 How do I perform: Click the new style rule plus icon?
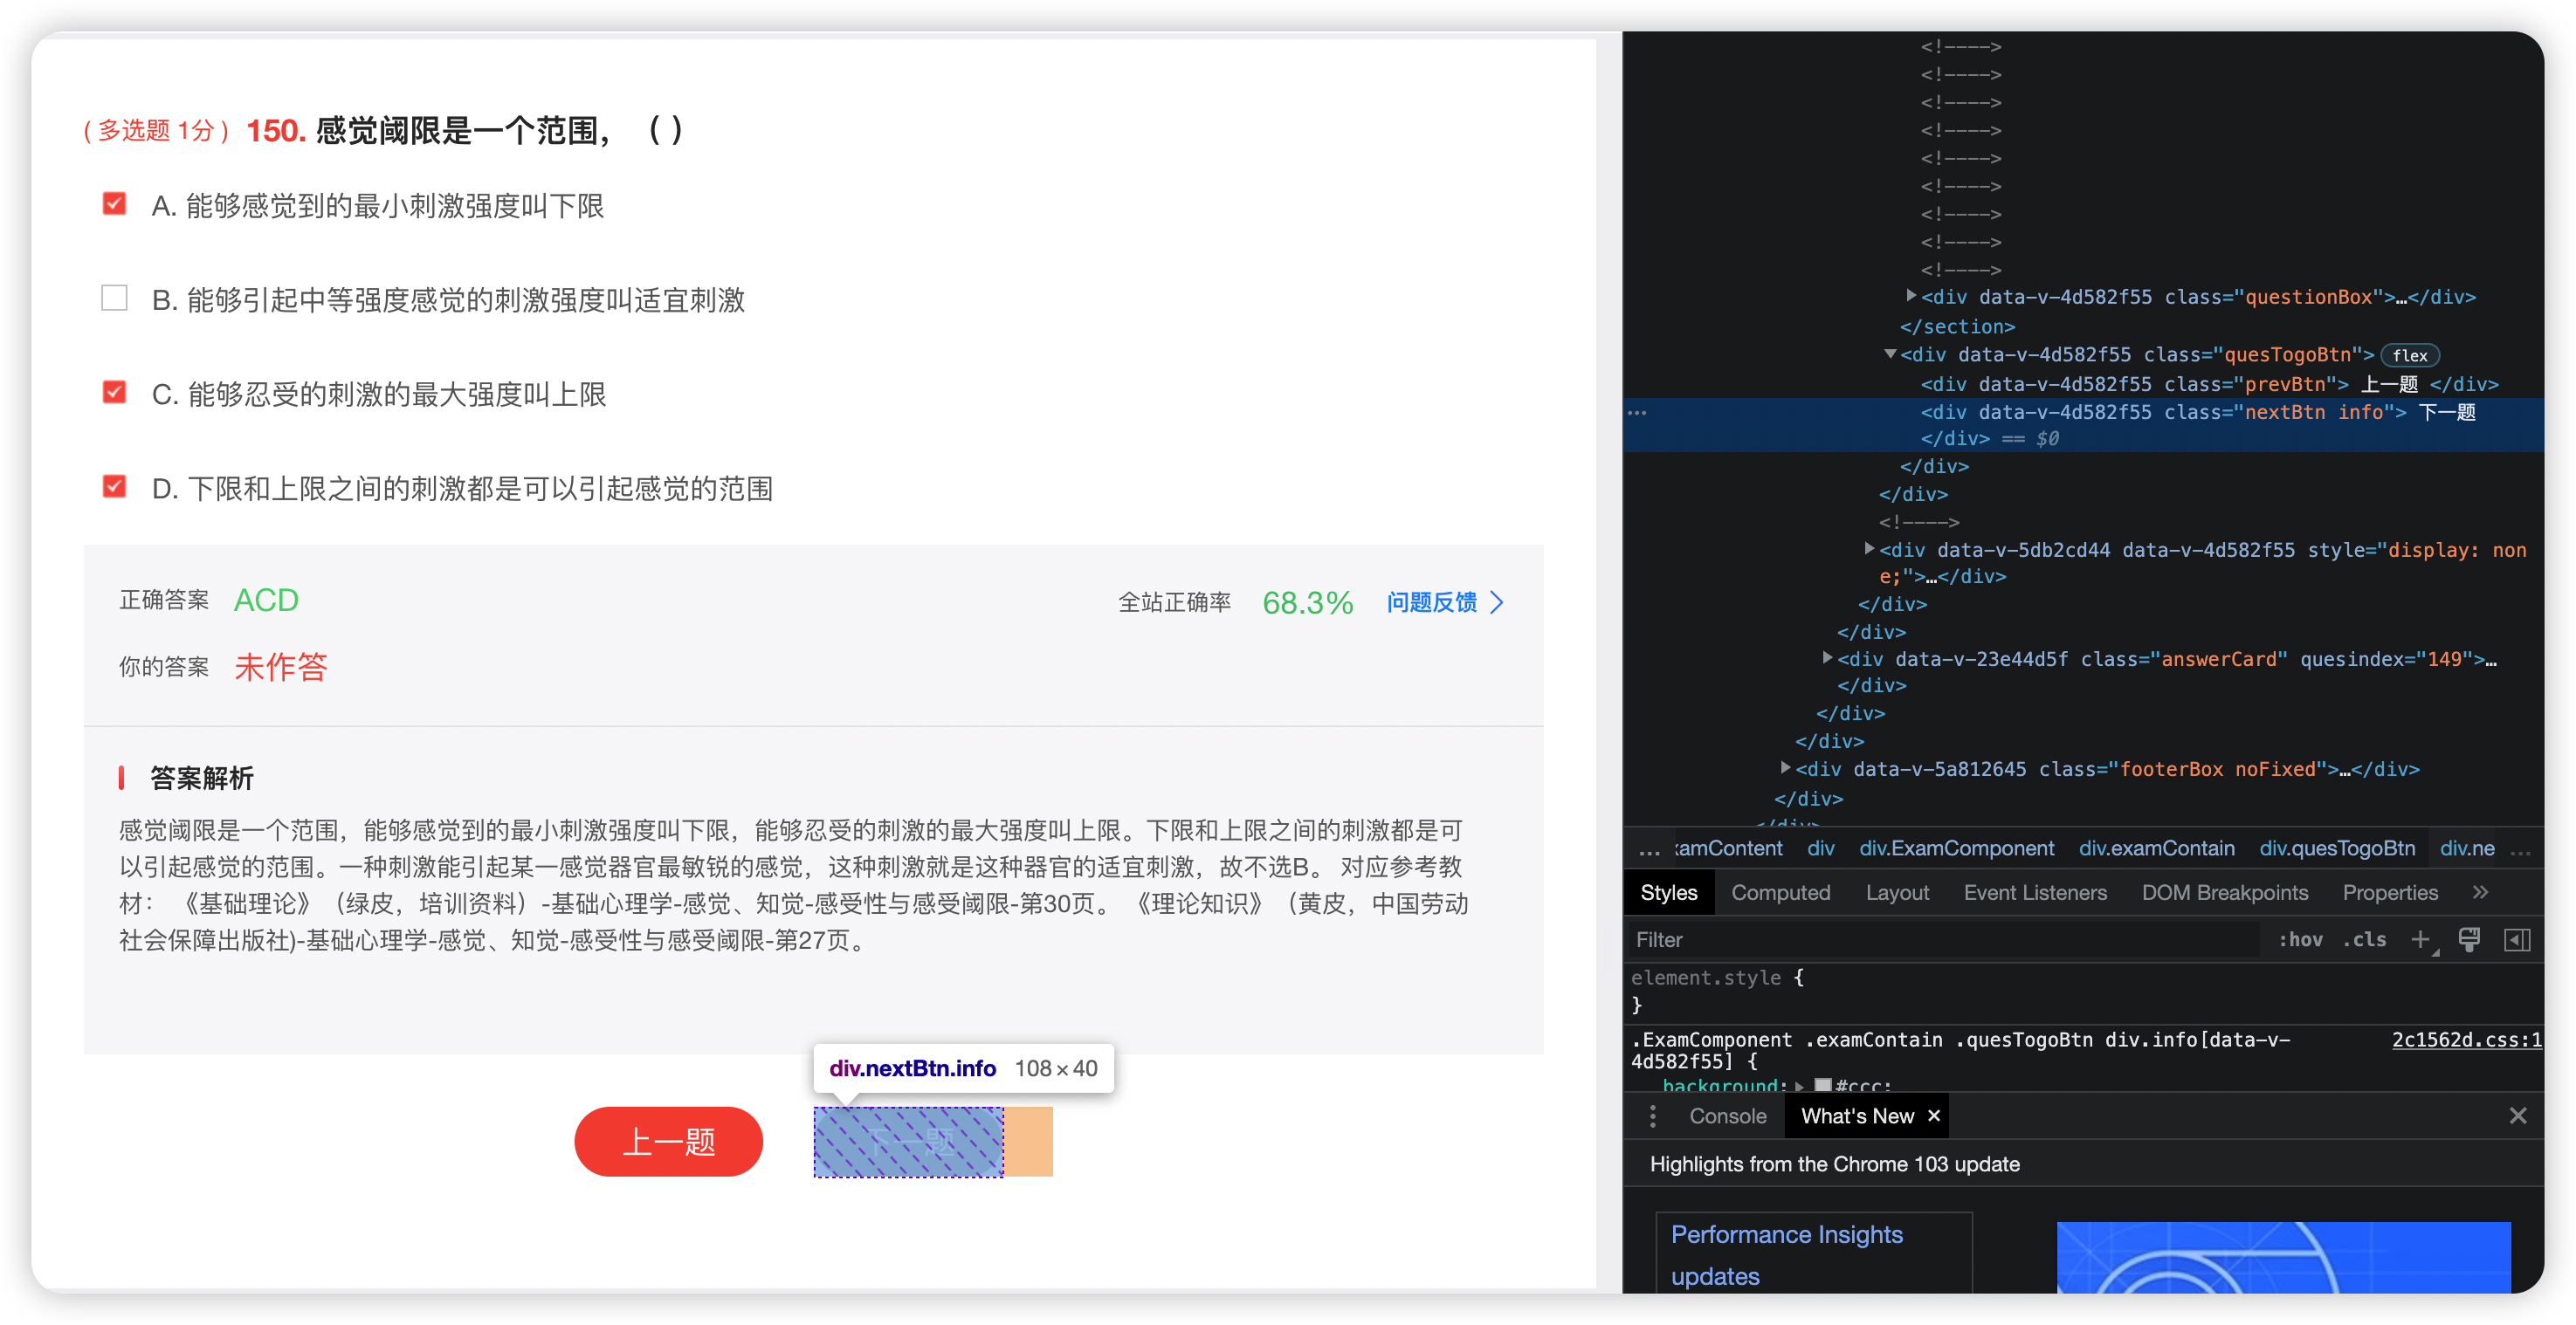point(2420,939)
